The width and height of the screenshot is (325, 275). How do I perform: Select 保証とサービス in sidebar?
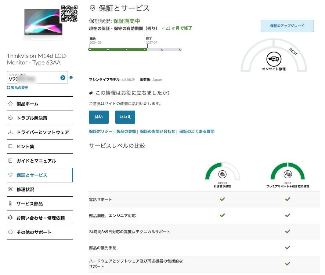40,175
